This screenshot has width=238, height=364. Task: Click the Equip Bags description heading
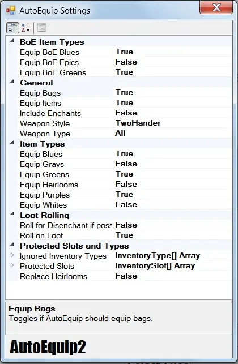pyautogui.click(x=32, y=309)
